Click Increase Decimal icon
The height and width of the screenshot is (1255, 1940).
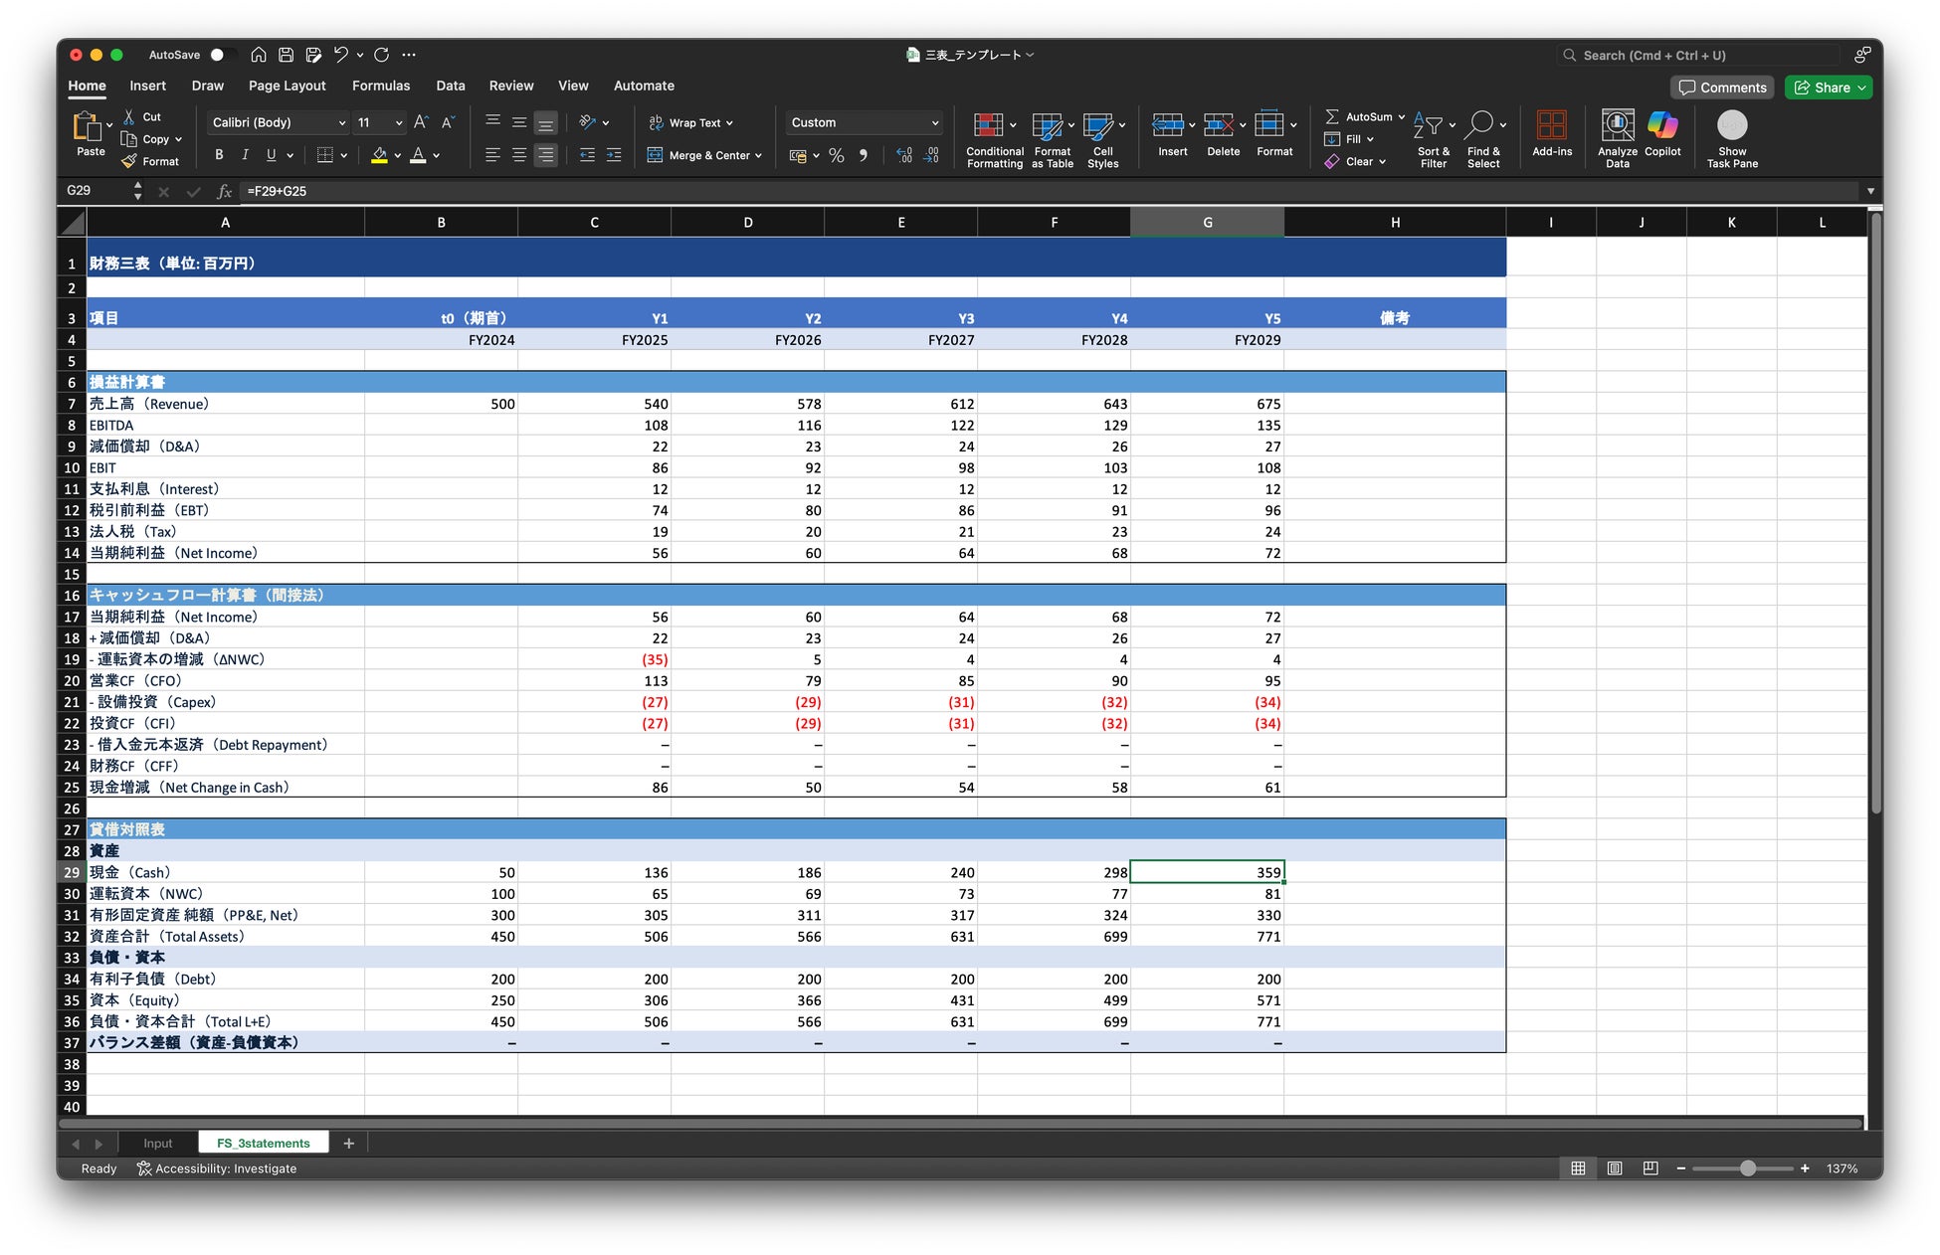click(904, 155)
